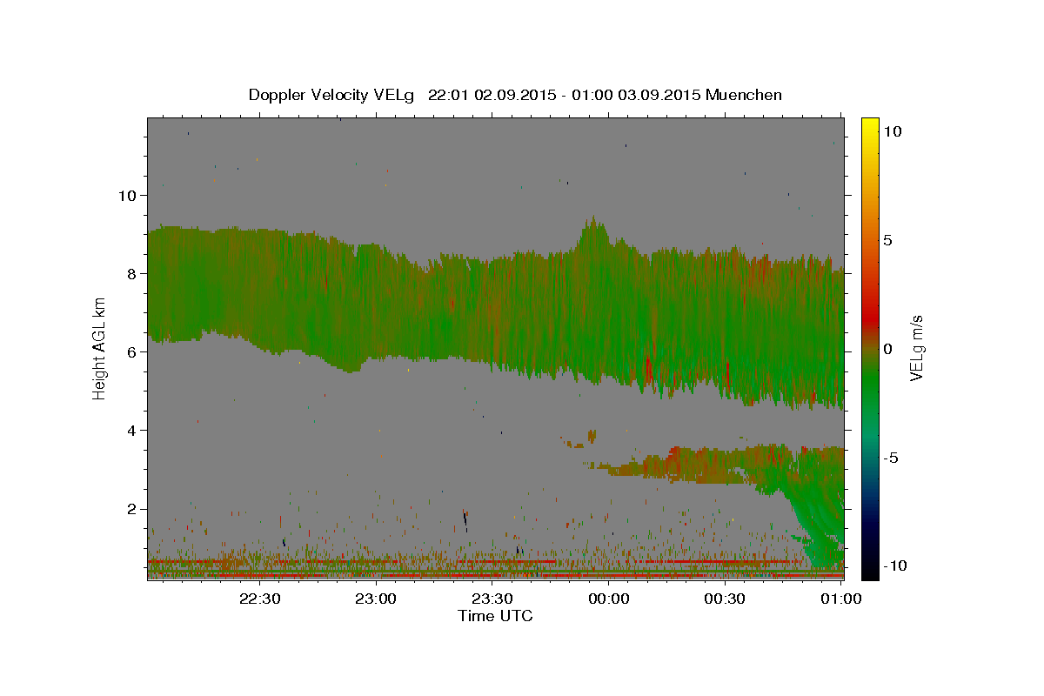1044x696 pixels.
Task: Click the colorbar value '10' at top
Action: pos(893,130)
